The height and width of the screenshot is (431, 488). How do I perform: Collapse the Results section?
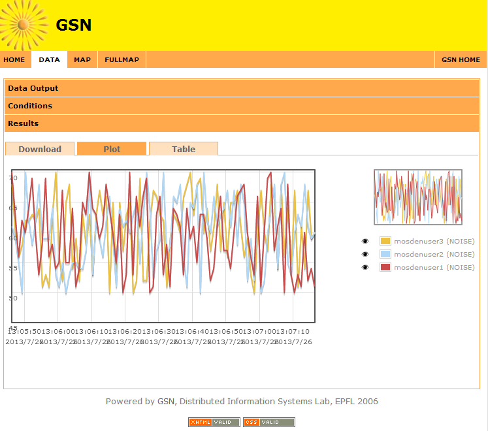24,123
